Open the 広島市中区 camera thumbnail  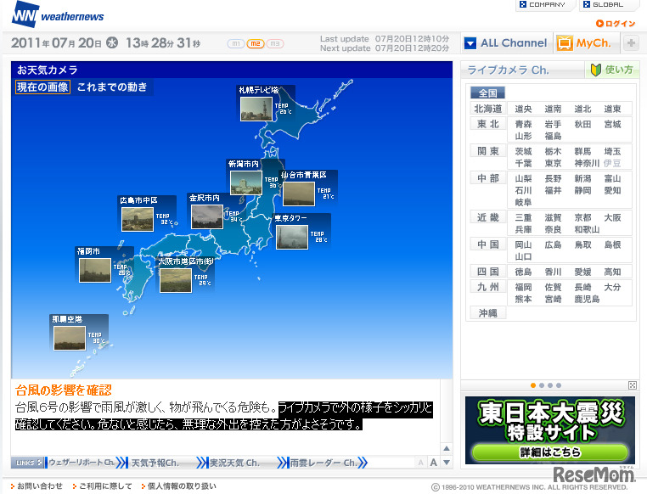[x=138, y=219]
